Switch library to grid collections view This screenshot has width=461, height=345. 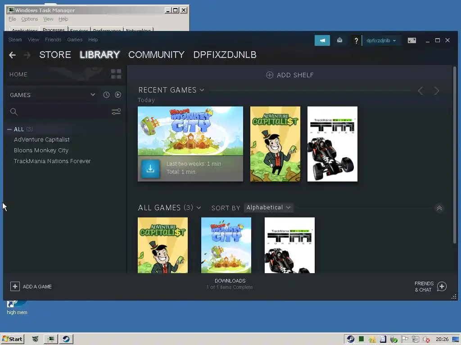116,74
